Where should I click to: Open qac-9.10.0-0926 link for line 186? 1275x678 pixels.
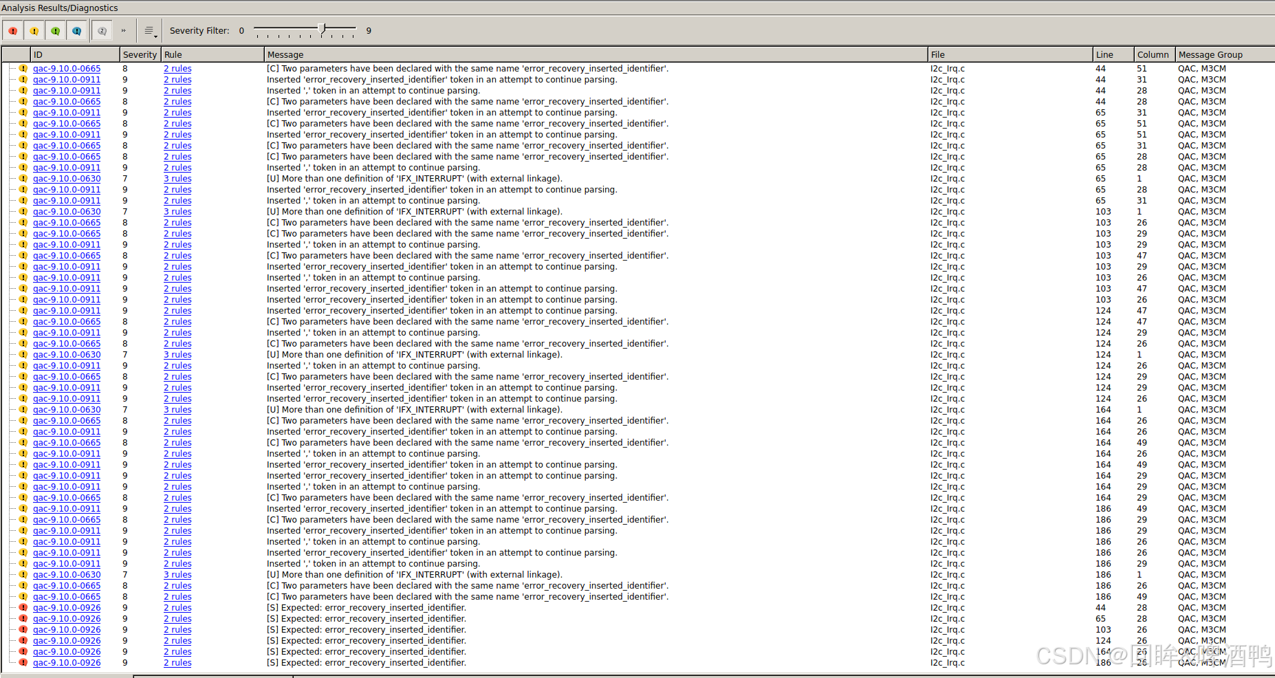67,663
